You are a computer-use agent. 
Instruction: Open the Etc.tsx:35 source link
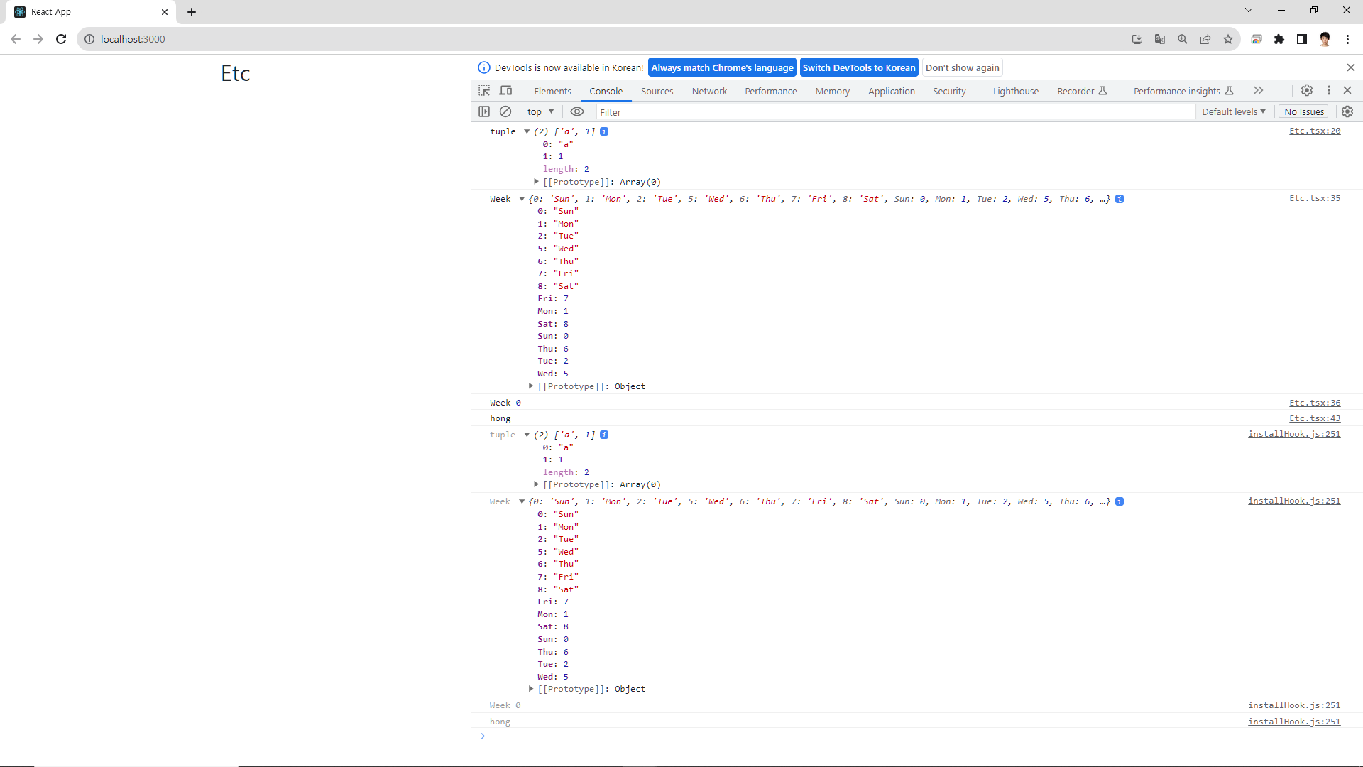tap(1314, 198)
